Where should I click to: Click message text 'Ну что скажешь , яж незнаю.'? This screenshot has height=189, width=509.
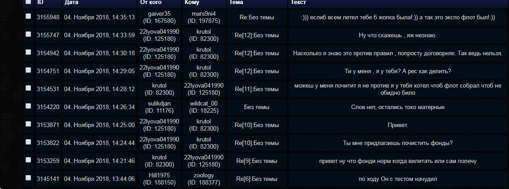(398, 35)
